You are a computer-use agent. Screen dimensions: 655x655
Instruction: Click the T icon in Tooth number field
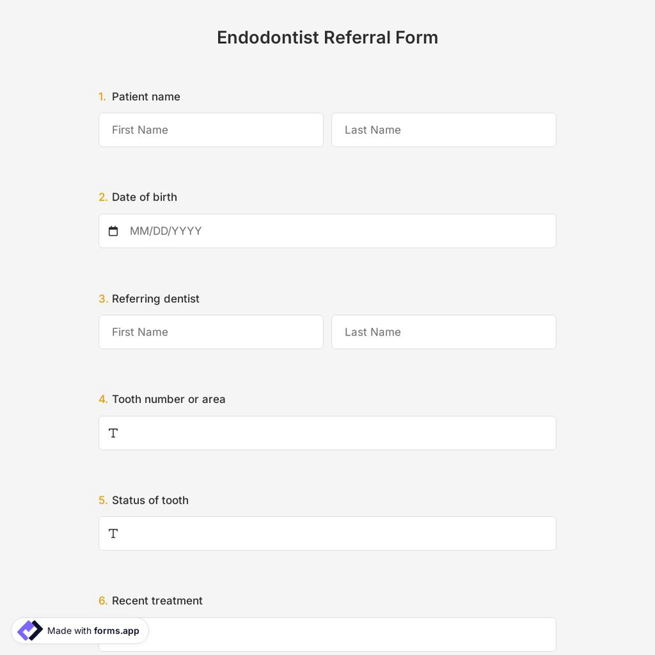tap(113, 433)
